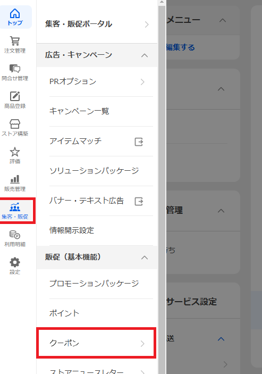Open the PRオプション menu item
Viewport: 262px width, 374px height.
pos(97,82)
